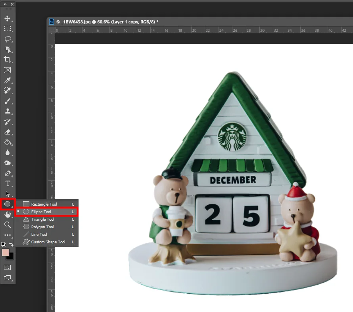Click the vertical ruler at mark 8
Screen dimensions: 353x312
click(52, 101)
